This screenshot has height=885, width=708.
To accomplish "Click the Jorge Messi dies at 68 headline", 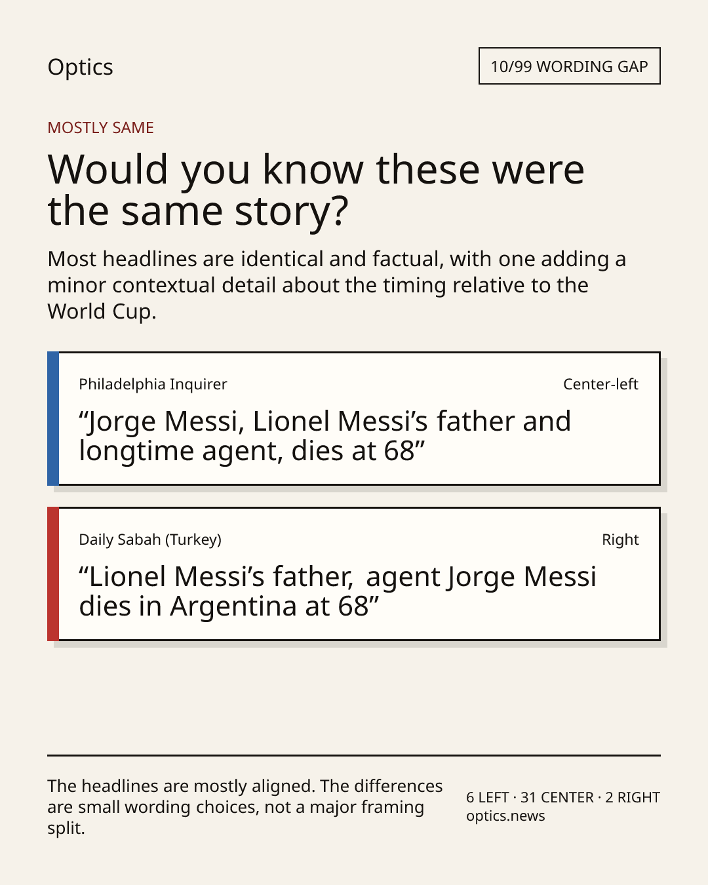I will point(324,436).
